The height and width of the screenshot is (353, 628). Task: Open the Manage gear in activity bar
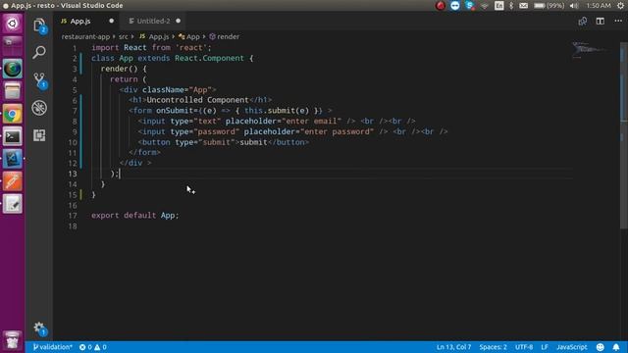(39, 328)
